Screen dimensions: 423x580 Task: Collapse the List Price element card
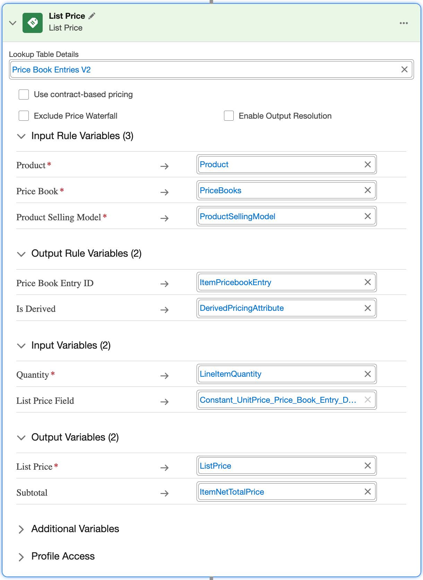[x=13, y=23]
